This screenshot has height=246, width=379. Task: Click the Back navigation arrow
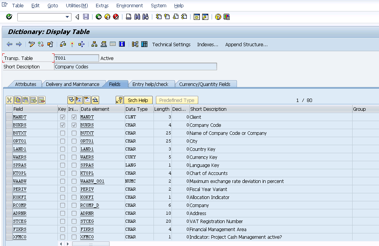(x=99, y=17)
